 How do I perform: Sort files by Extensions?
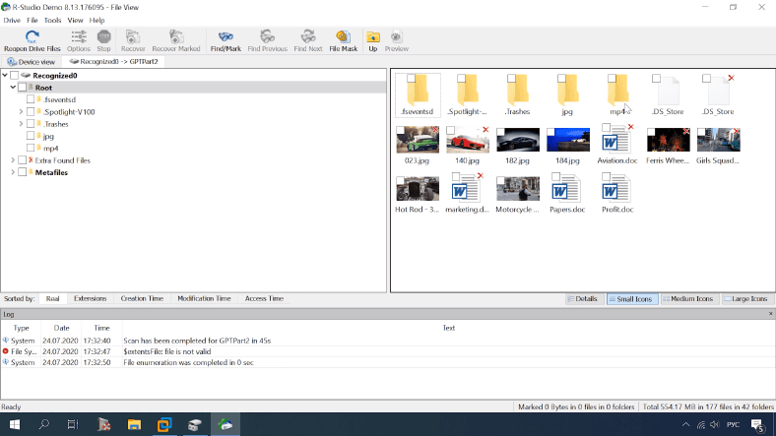tap(90, 298)
